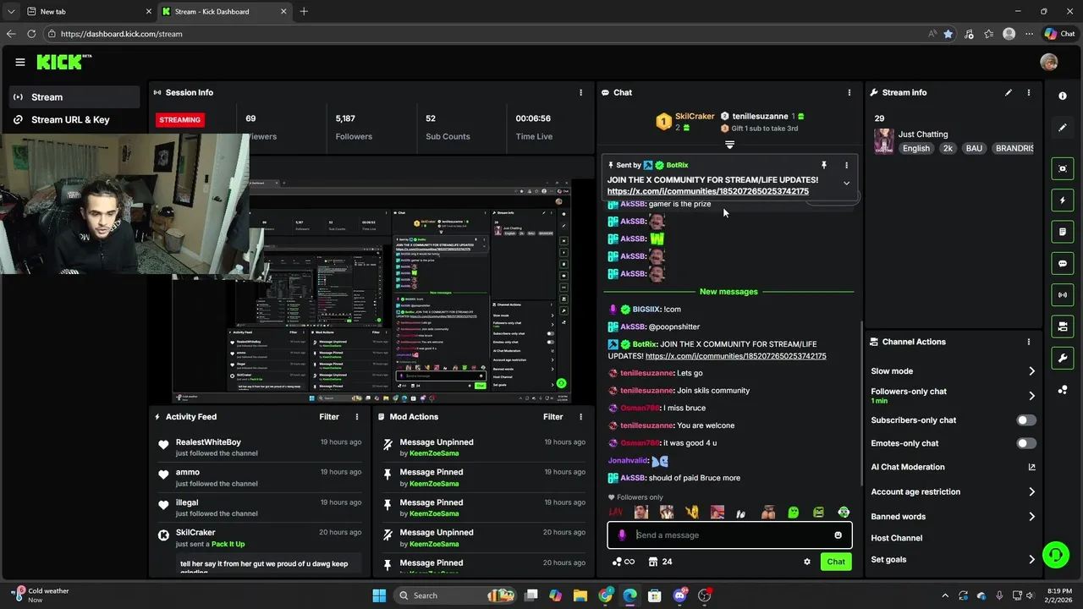Click in the Send a message field
Image resolution: width=1083 pixels, height=609 pixels.
click(x=729, y=535)
